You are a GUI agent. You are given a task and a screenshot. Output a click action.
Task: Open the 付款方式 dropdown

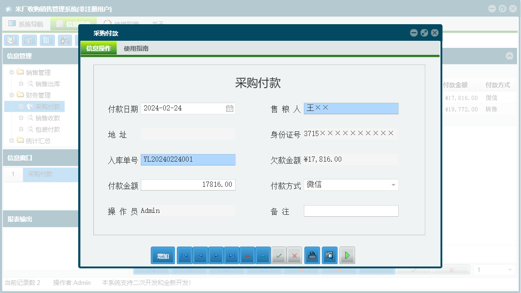[x=393, y=185]
